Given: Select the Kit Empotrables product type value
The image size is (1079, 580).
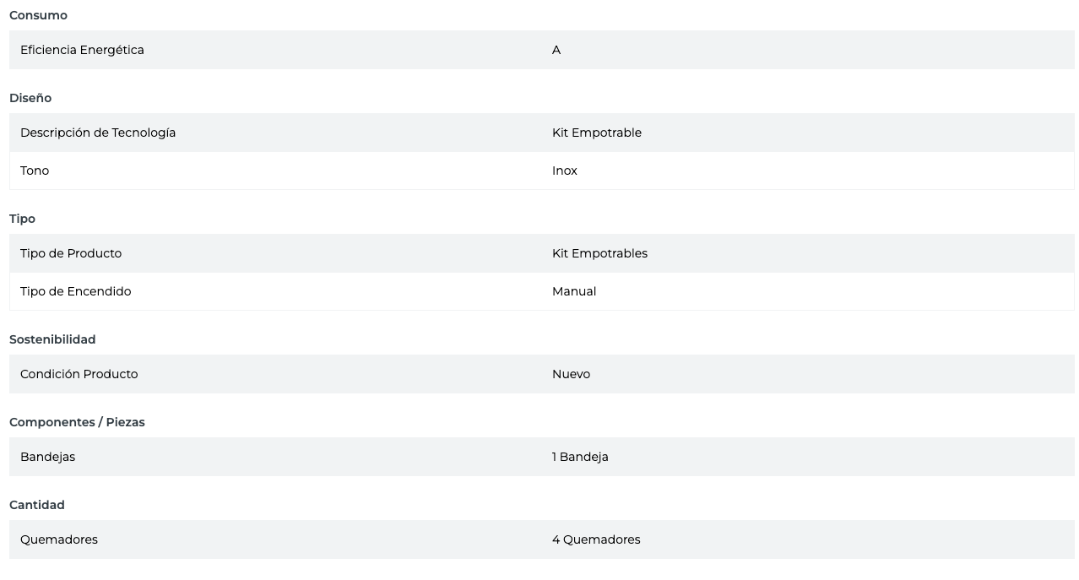Looking at the screenshot, I should [599, 253].
